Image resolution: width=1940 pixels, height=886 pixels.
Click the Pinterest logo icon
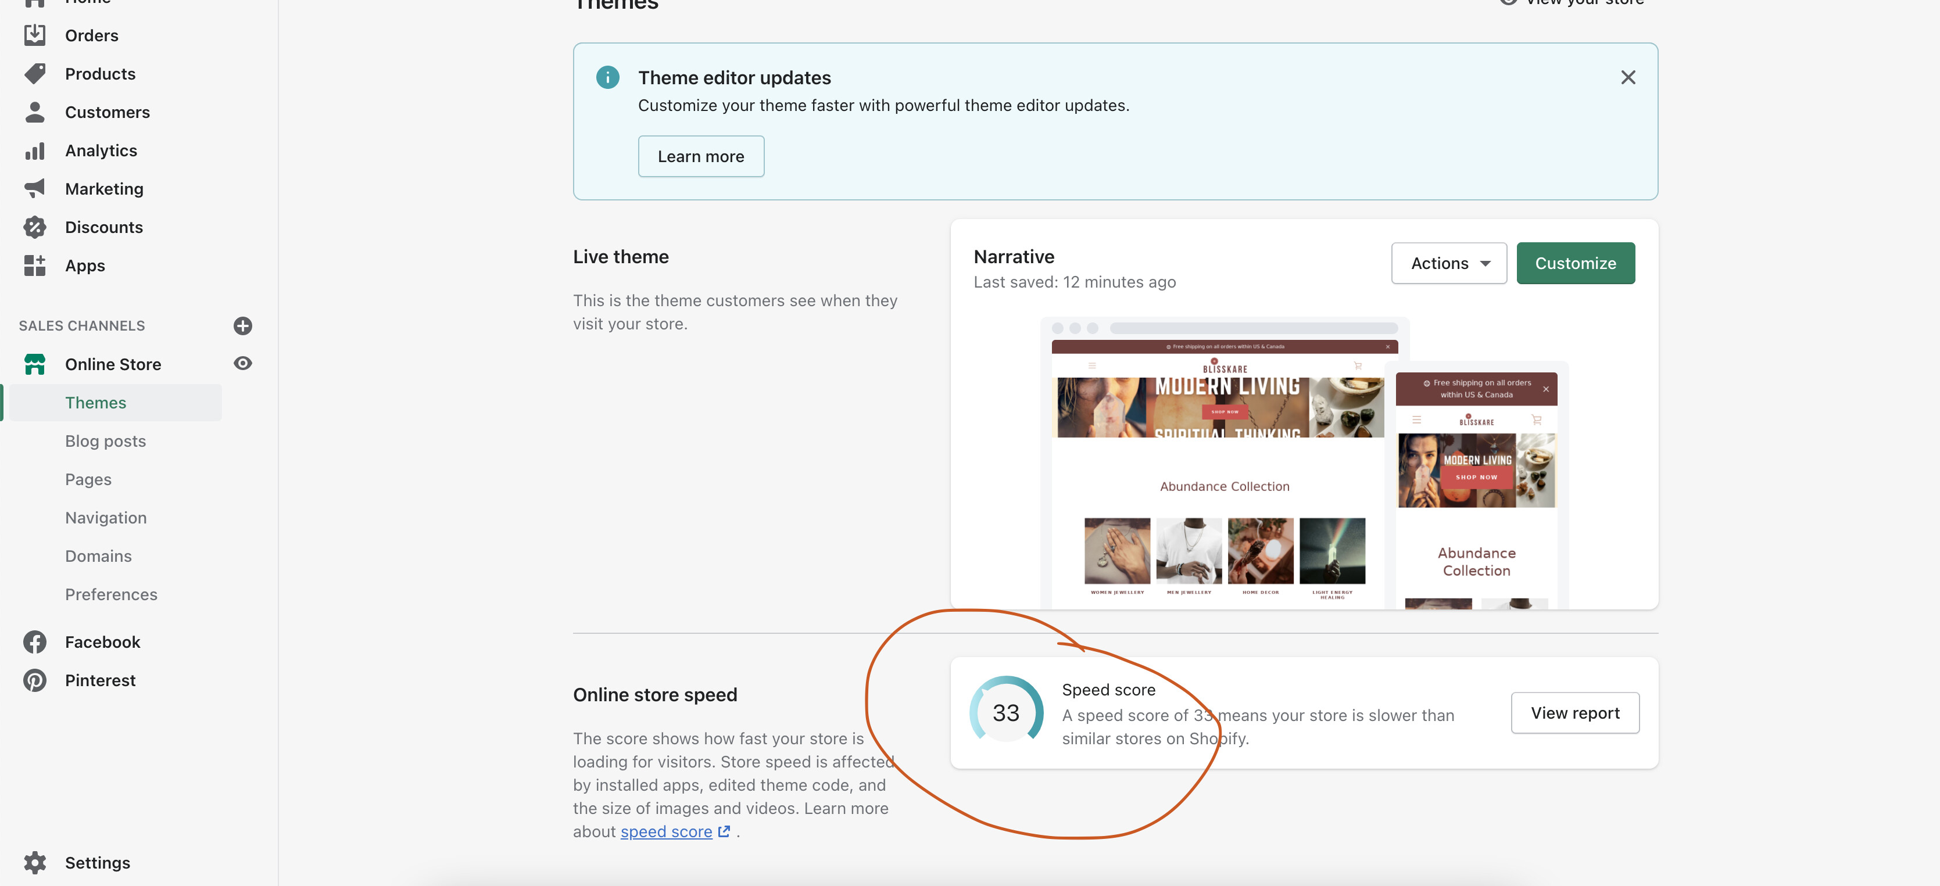35,680
